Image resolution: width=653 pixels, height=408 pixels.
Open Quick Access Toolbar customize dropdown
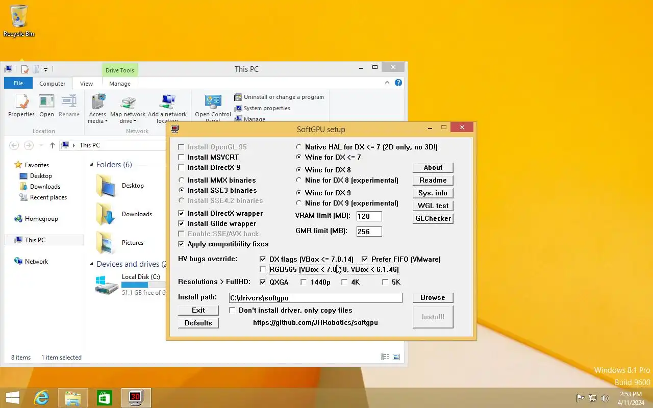45,69
